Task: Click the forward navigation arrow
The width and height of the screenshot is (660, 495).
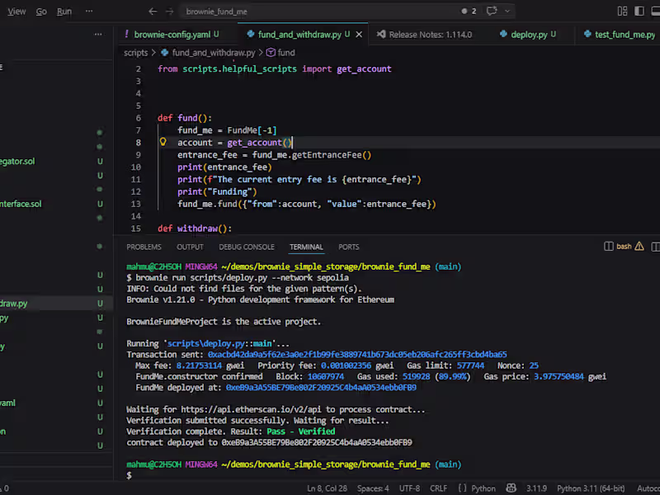Action: pyautogui.click(x=169, y=12)
